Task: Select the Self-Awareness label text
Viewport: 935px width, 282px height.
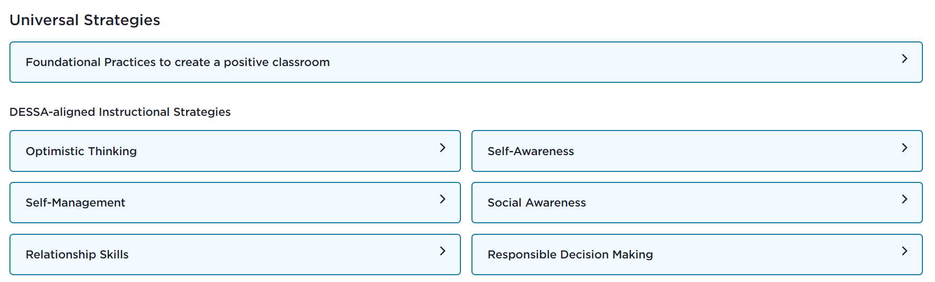Action: (531, 151)
